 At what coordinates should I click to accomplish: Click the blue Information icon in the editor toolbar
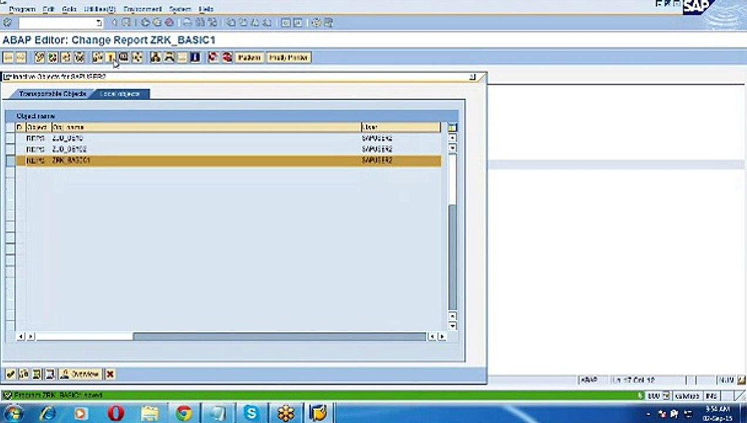(x=194, y=58)
